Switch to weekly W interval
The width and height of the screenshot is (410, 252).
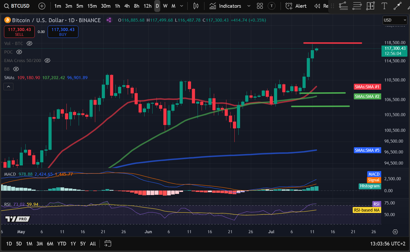(165, 6)
